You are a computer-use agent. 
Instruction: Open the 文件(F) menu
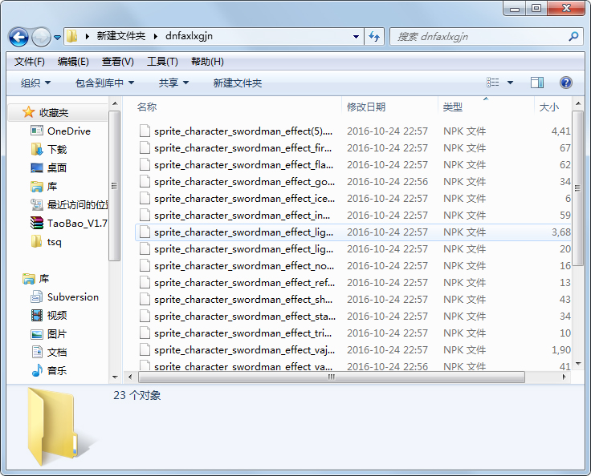pos(30,62)
